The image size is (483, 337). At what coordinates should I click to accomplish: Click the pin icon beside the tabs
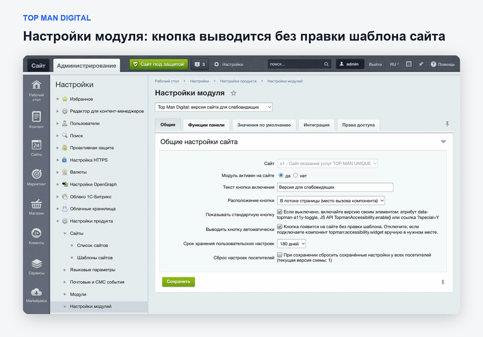point(447,124)
